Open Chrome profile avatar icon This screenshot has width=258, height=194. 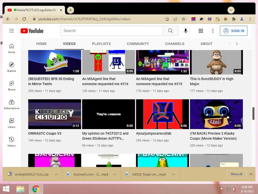242,19
